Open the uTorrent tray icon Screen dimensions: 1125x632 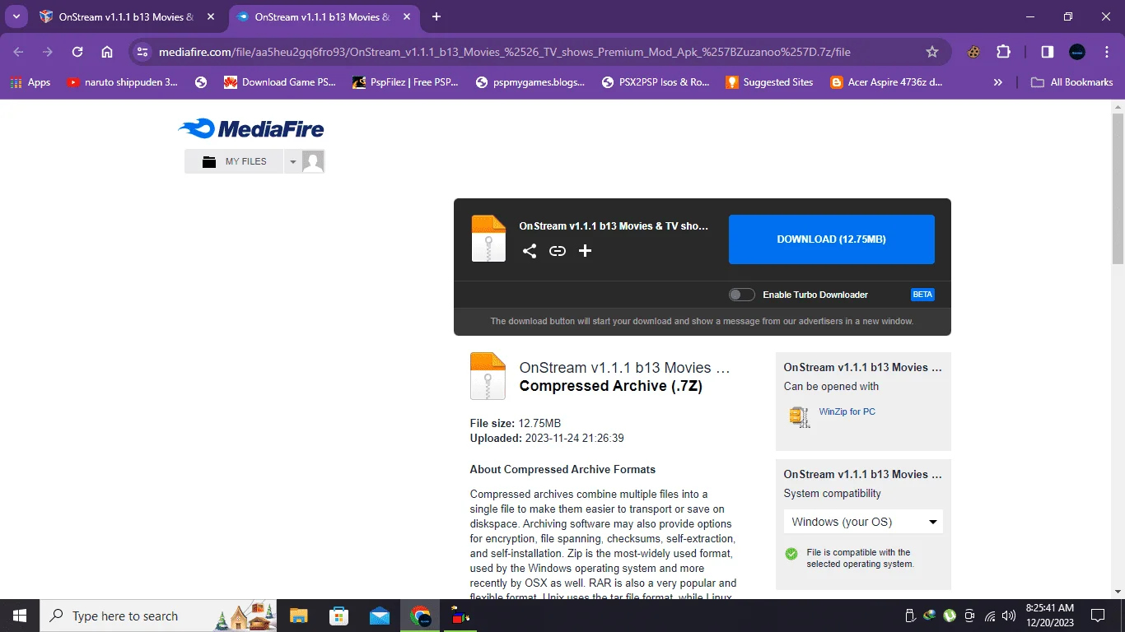tap(950, 616)
